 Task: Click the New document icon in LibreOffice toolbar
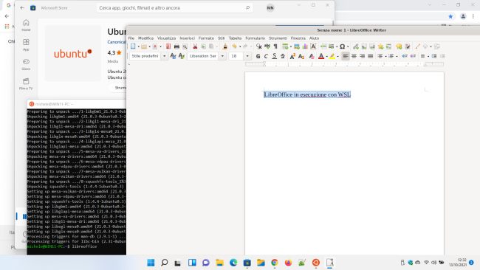click(x=133, y=46)
